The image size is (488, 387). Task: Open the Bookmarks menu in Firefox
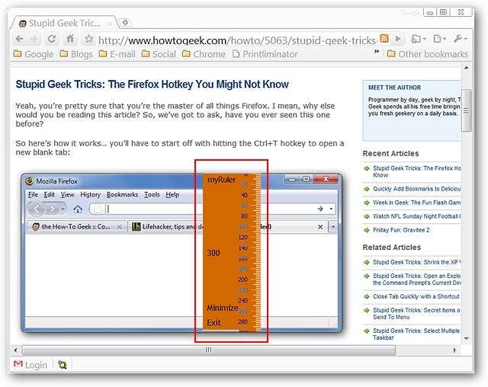click(x=122, y=195)
